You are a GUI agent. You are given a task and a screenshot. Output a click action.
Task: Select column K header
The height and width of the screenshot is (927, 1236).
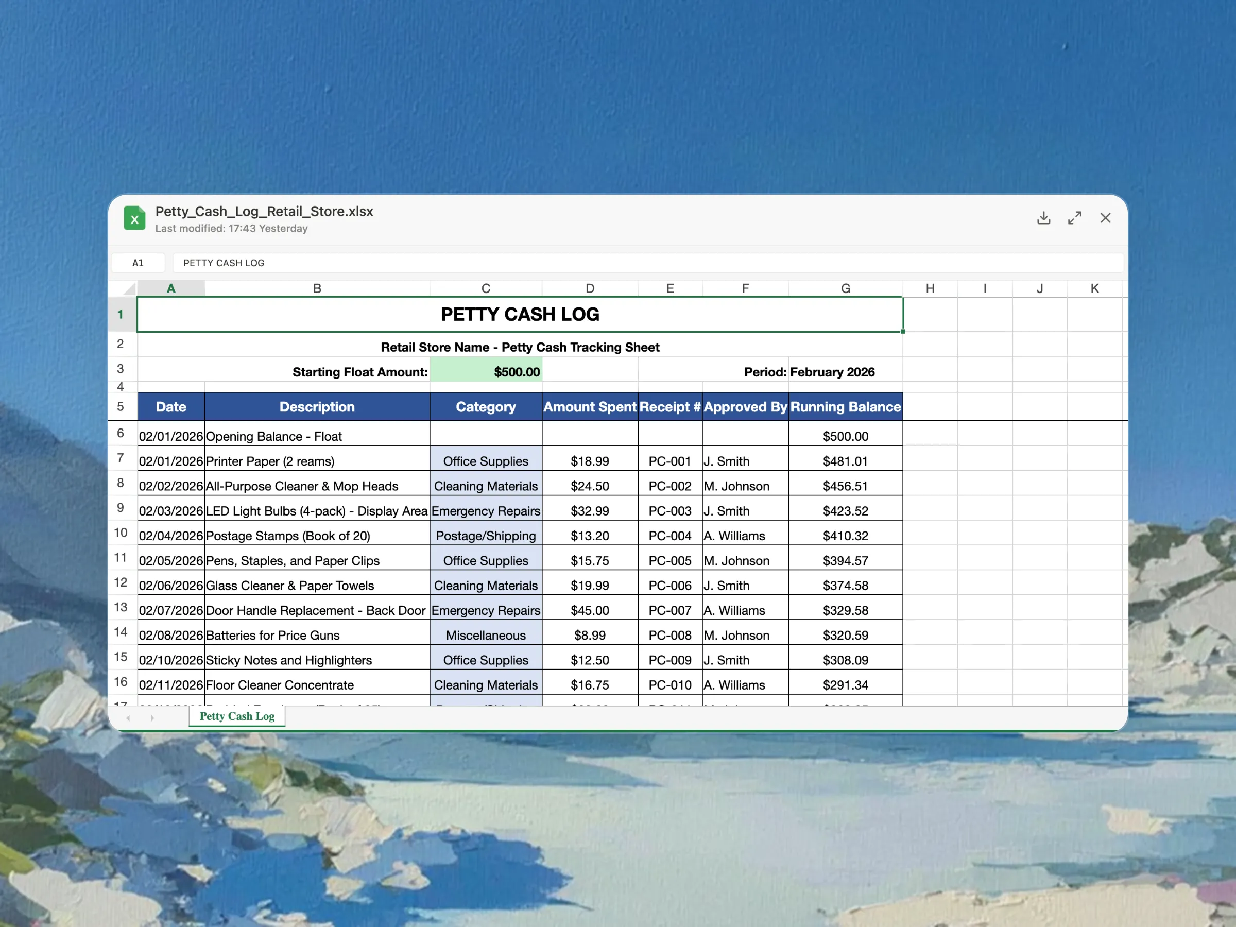pos(1094,288)
